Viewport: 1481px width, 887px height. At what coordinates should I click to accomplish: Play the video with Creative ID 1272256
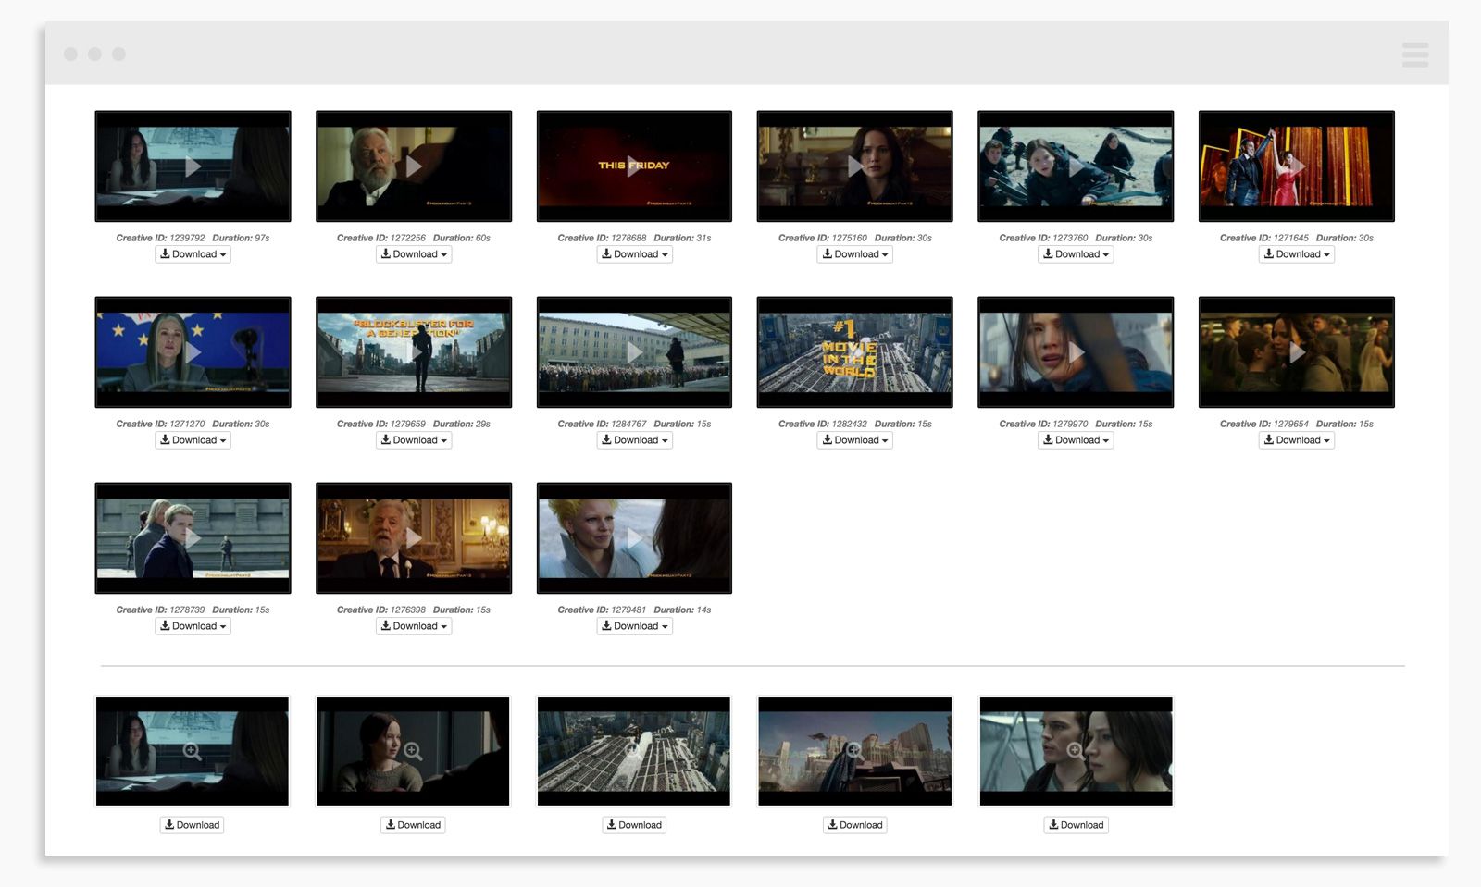point(414,166)
